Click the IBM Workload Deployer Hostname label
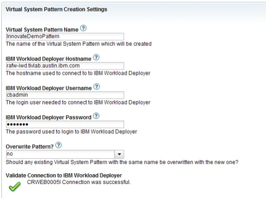 pos(48,59)
